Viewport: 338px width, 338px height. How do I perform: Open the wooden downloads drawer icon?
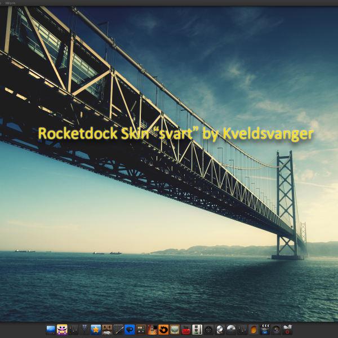click(x=107, y=330)
